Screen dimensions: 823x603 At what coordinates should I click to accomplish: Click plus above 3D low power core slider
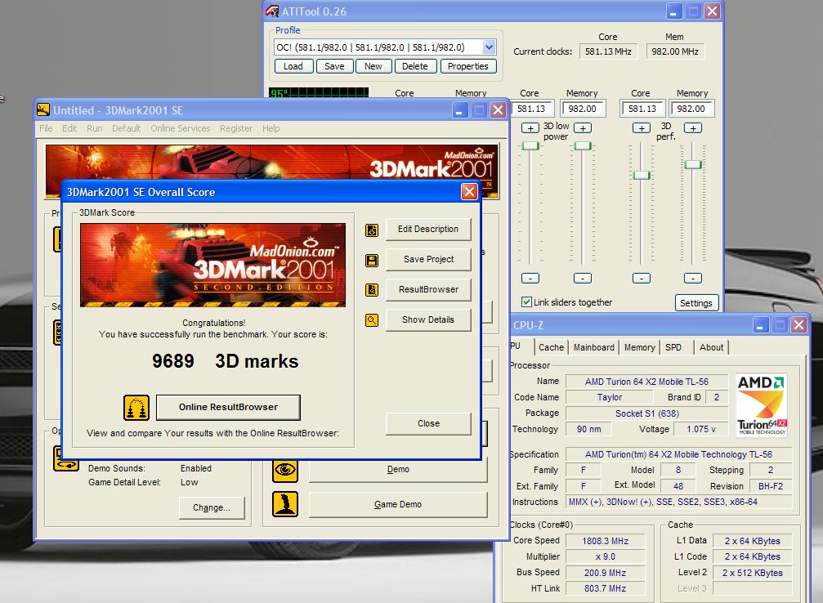[530, 128]
